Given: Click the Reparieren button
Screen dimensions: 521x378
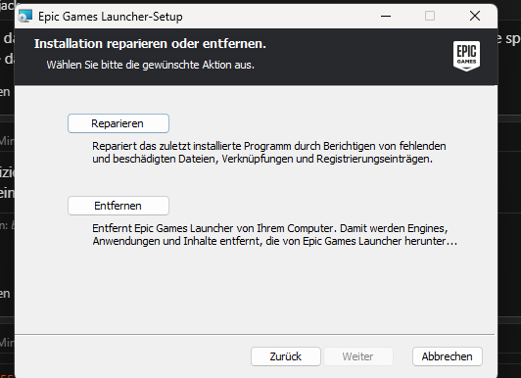Looking at the screenshot, I should [x=118, y=123].
